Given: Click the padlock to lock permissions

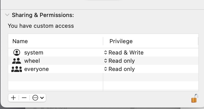Looking at the screenshot, I should click(194, 98).
